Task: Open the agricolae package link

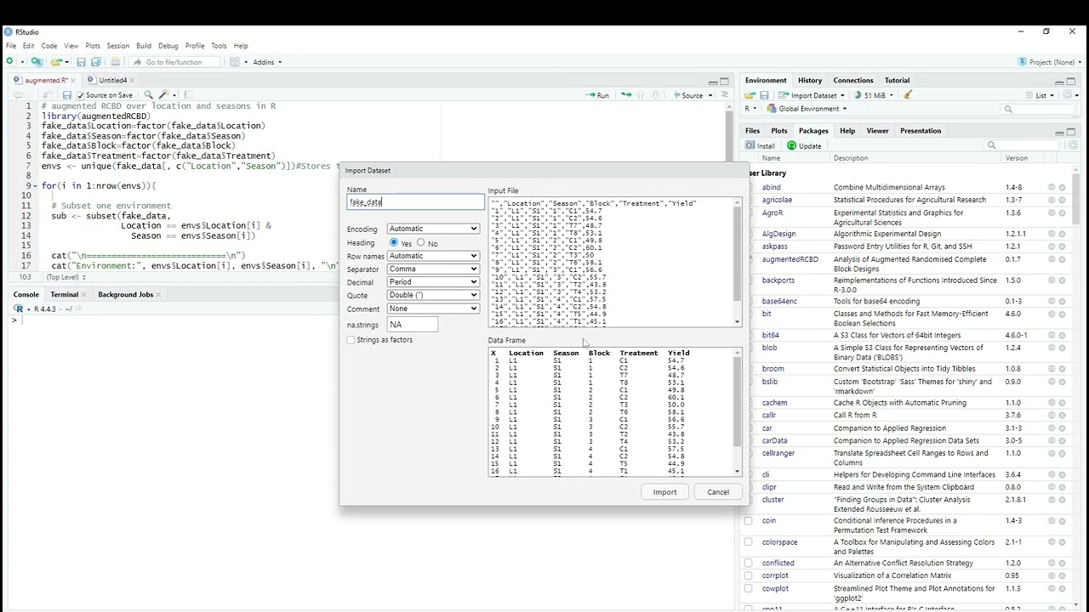Action: [x=777, y=200]
